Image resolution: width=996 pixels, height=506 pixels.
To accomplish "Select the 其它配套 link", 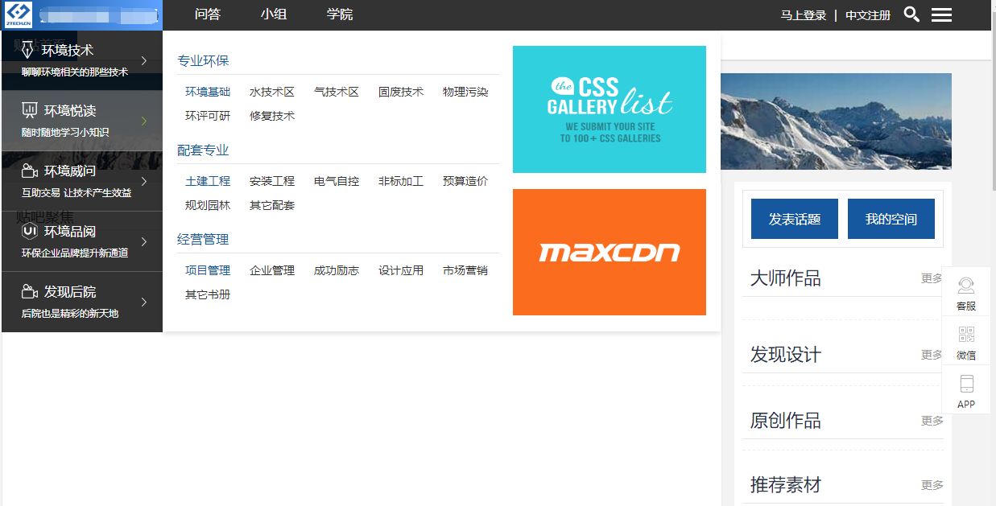I will click(272, 206).
